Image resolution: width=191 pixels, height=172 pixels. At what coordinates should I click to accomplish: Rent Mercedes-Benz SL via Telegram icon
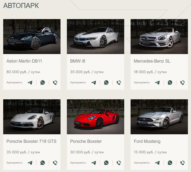coord(158,83)
